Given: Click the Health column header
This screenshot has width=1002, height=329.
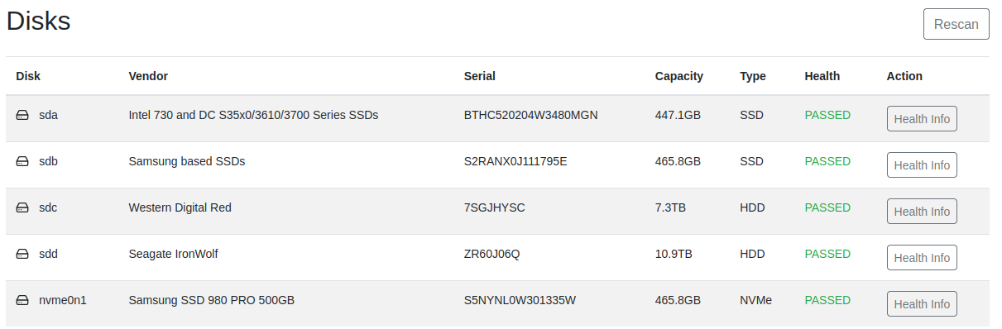Looking at the screenshot, I should [822, 76].
